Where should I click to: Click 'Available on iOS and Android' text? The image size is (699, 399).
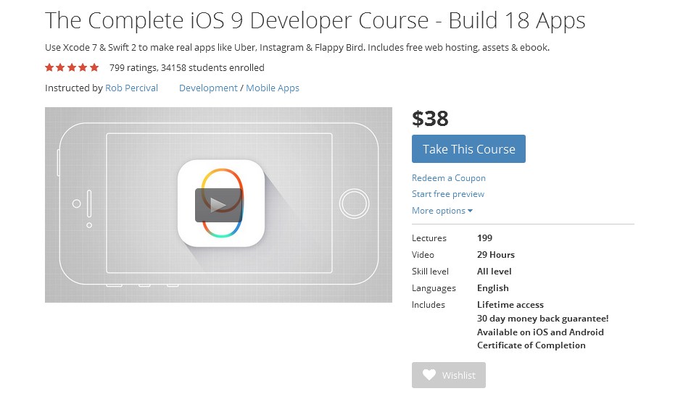point(540,332)
